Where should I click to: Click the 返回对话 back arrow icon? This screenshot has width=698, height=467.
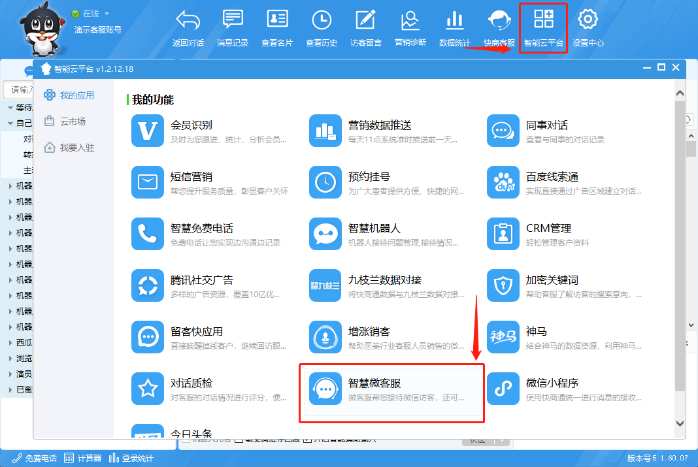(x=188, y=27)
